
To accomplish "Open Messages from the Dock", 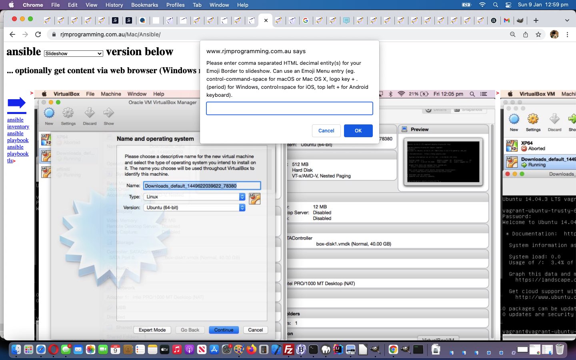I will pyautogui.click(x=66, y=350).
